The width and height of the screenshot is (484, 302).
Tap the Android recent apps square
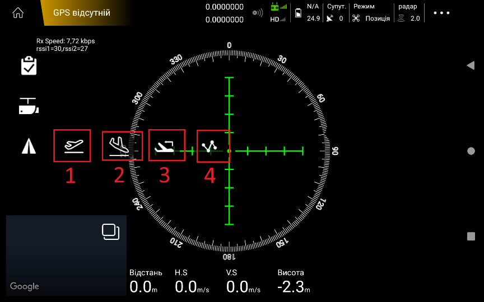[471, 236]
